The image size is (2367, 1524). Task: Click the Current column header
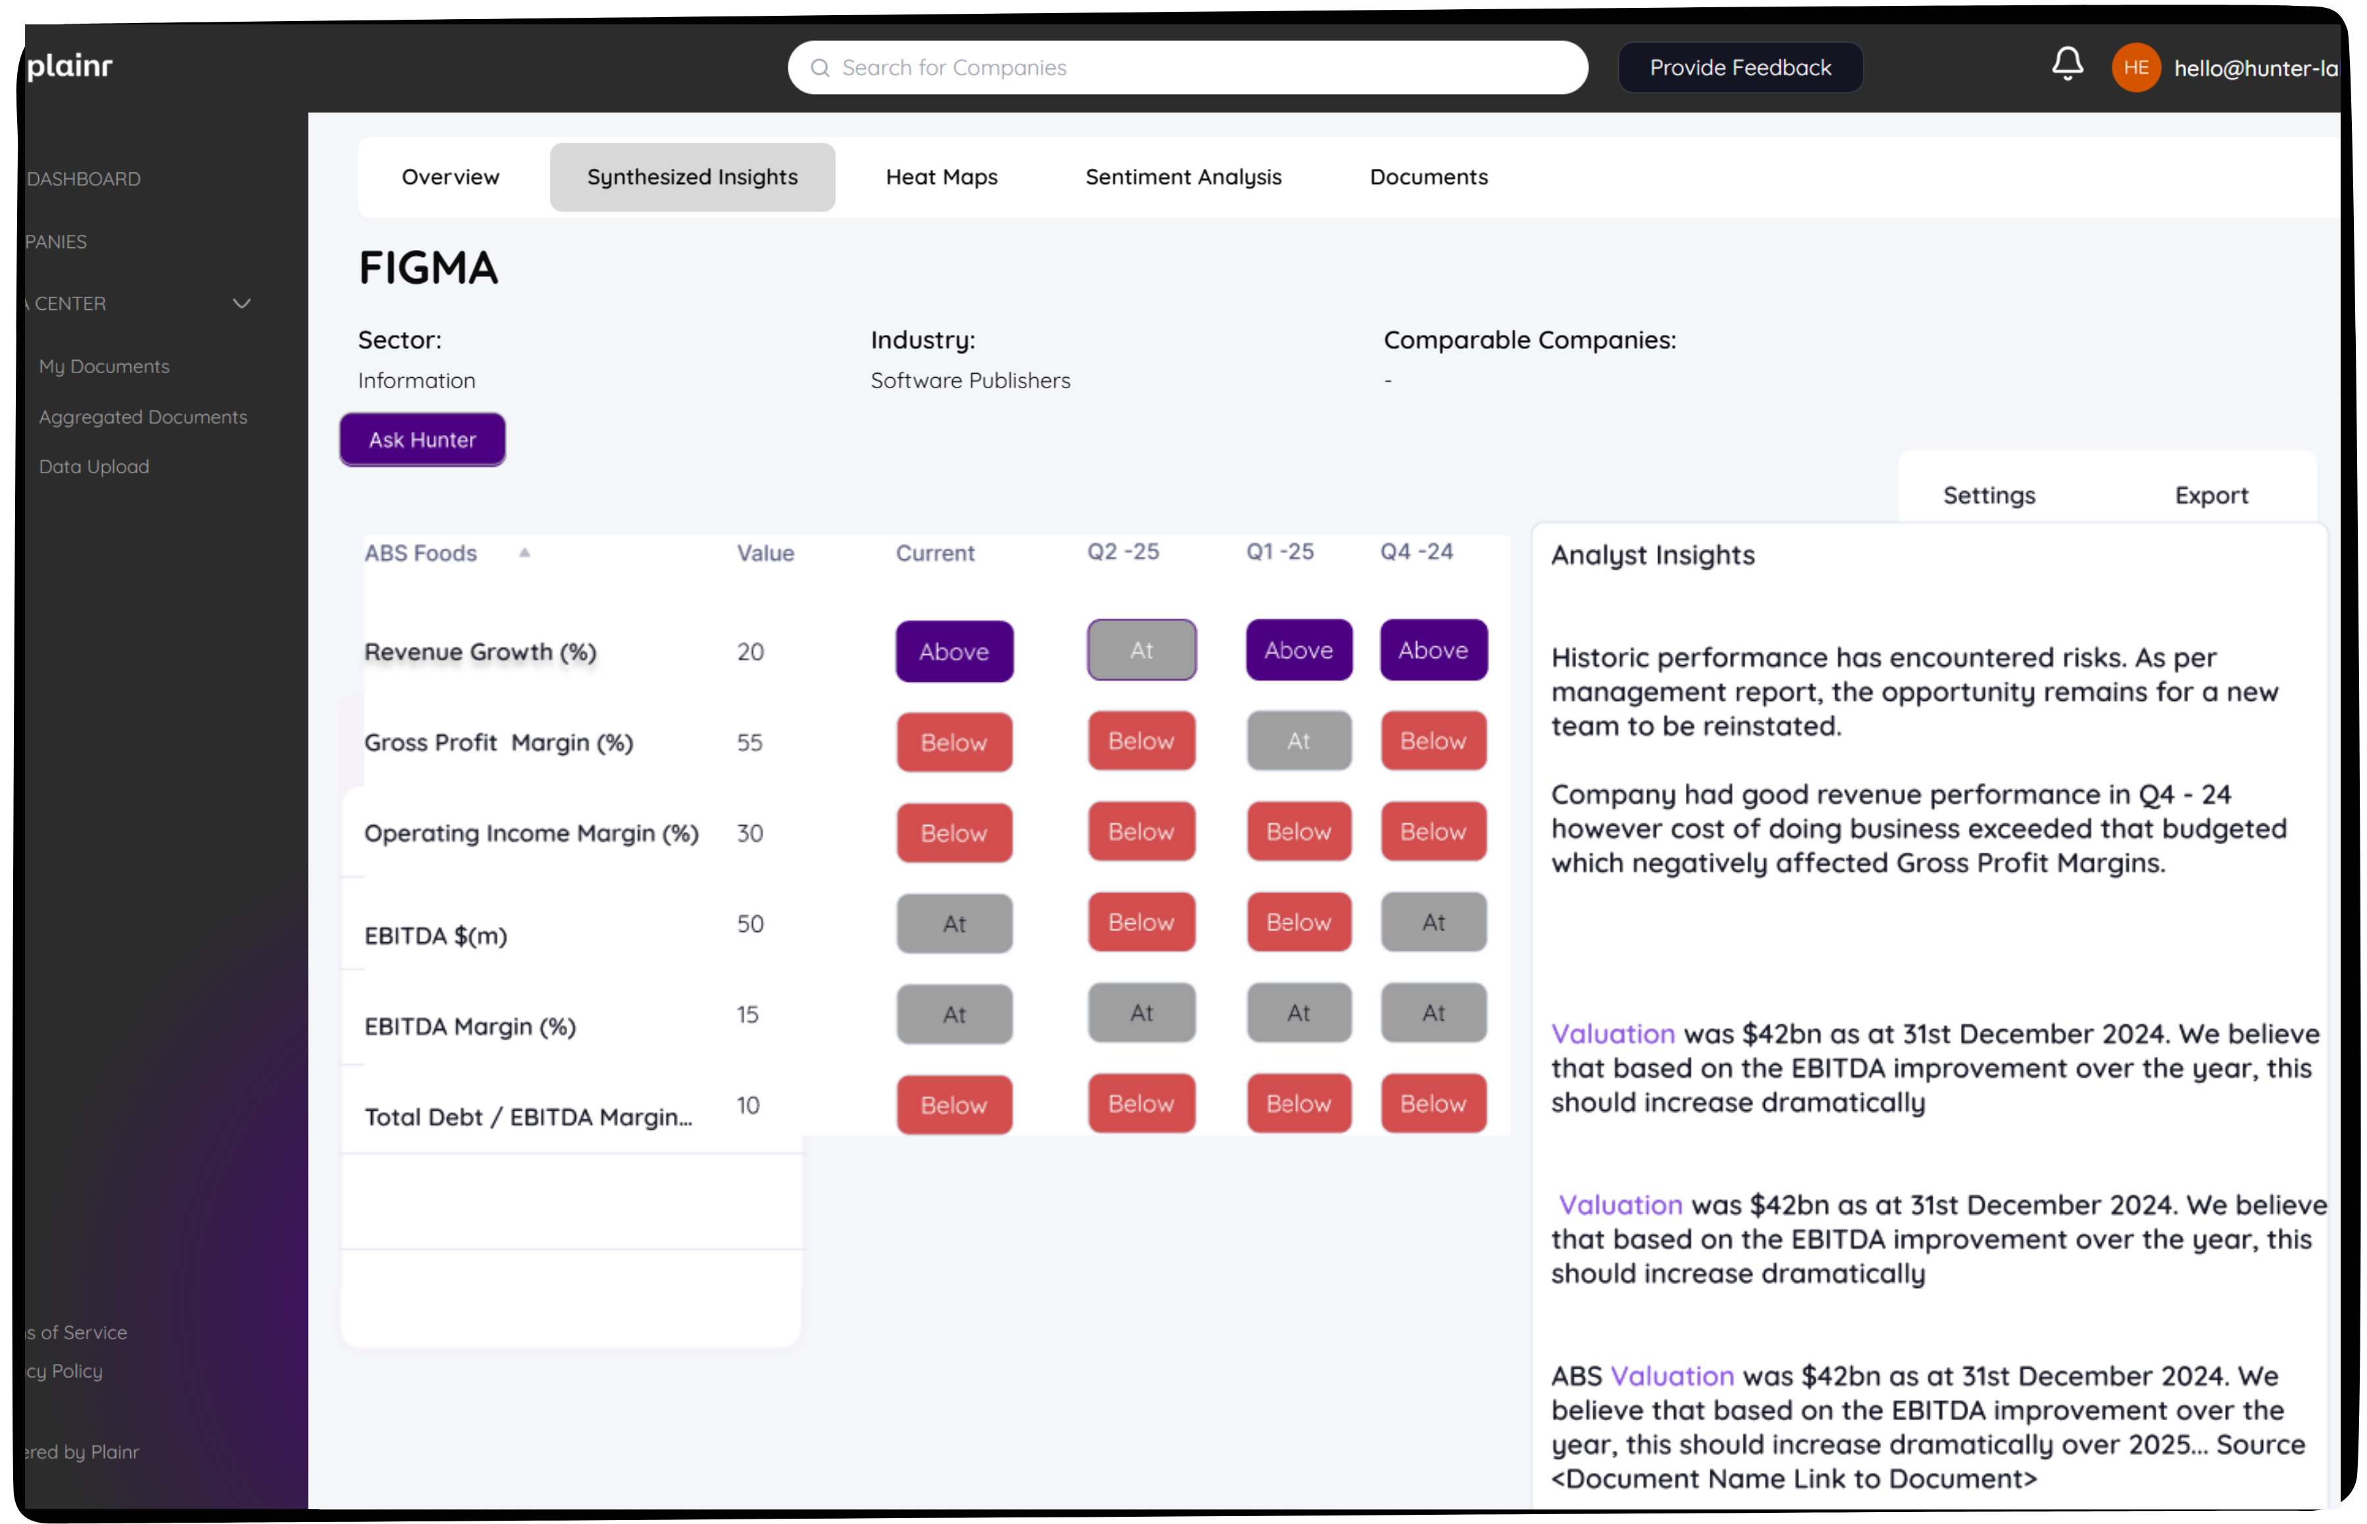point(935,553)
